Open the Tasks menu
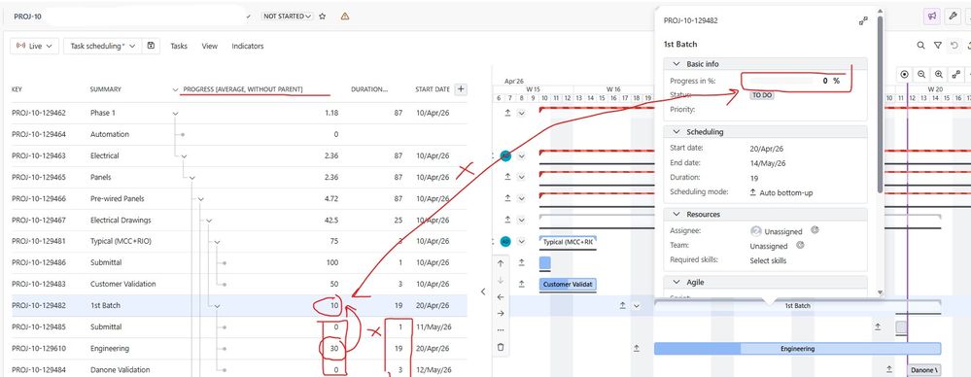Image resolution: width=971 pixels, height=377 pixels. [x=179, y=46]
